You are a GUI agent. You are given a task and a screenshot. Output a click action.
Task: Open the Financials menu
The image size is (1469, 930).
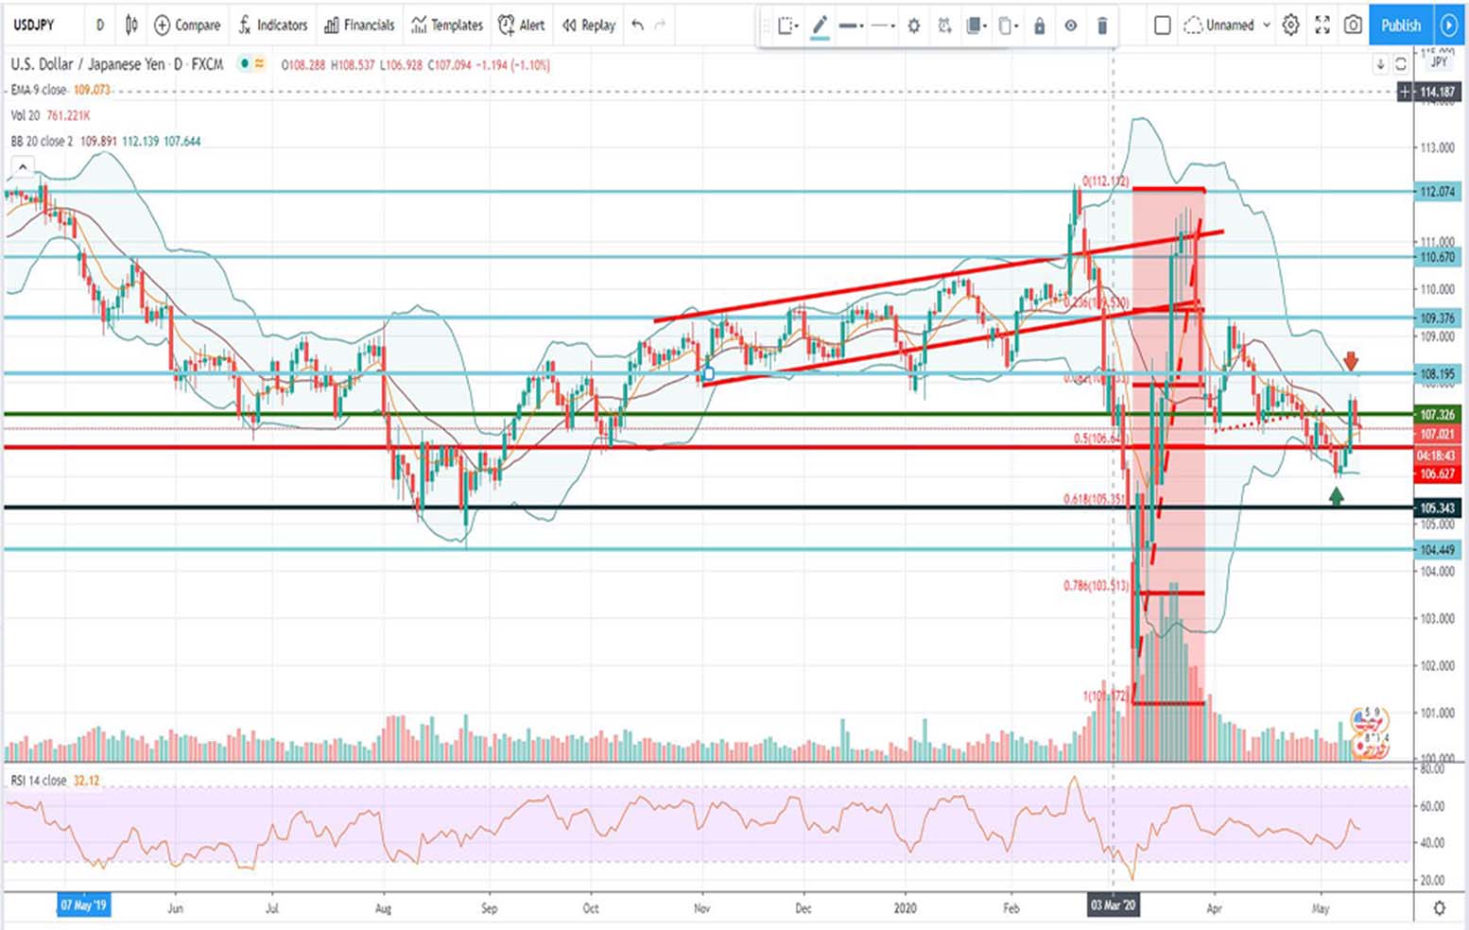[x=359, y=26]
